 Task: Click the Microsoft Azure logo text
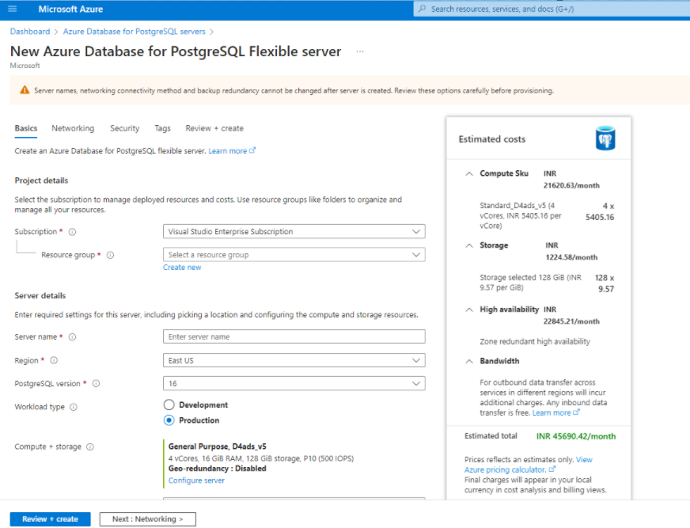(x=70, y=9)
